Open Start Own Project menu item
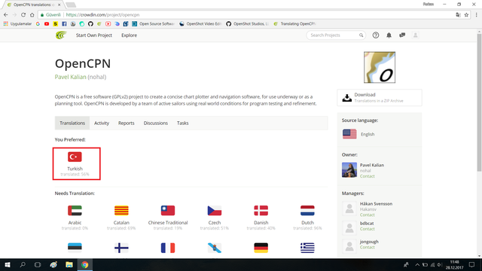Image resolution: width=482 pixels, height=271 pixels. pyautogui.click(x=94, y=35)
